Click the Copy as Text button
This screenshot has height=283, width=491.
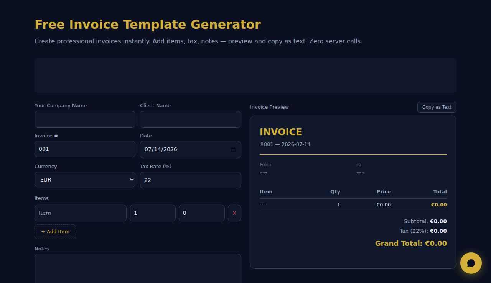437,107
